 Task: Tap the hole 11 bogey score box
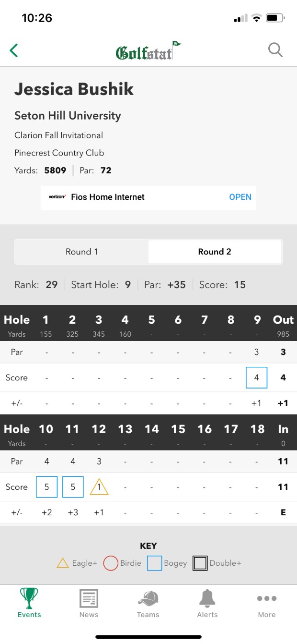[73, 487]
